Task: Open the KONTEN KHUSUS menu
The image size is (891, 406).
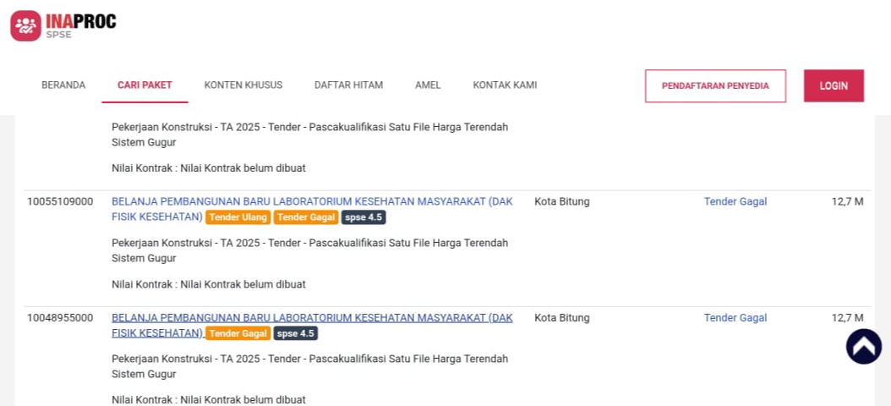Action: (x=243, y=85)
